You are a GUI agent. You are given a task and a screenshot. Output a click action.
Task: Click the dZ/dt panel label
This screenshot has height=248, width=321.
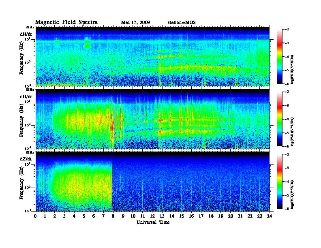[26, 159]
